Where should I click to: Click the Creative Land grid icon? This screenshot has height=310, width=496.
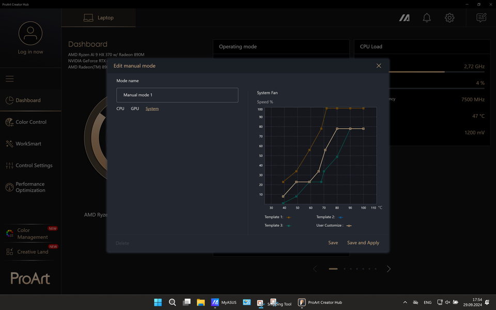pyautogui.click(x=9, y=252)
